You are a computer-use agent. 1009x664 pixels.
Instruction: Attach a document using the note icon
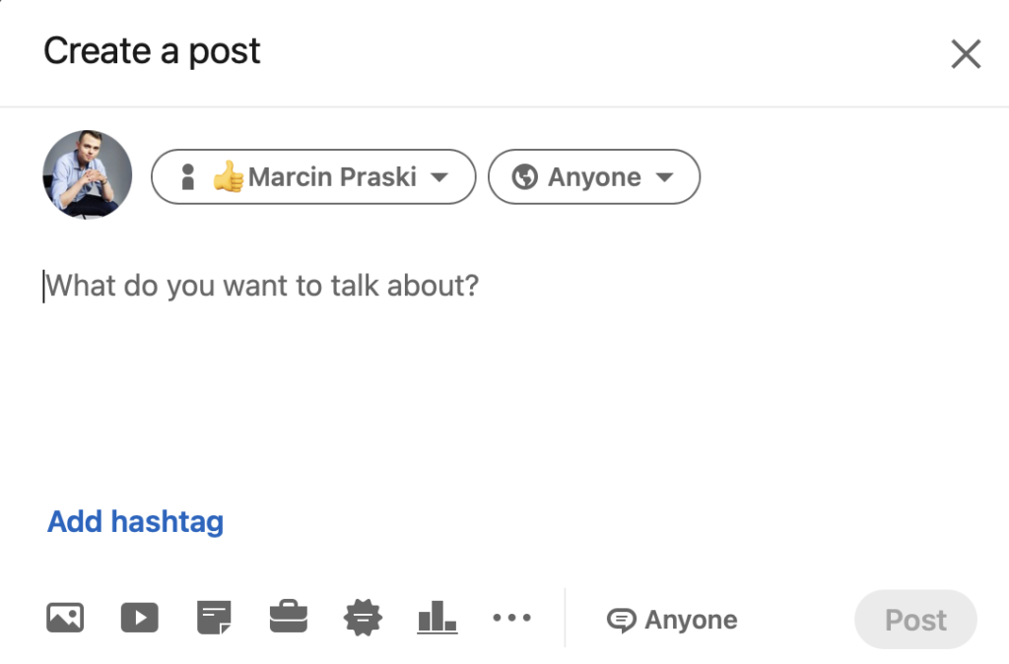pyautogui.click(x=214, y=619)
